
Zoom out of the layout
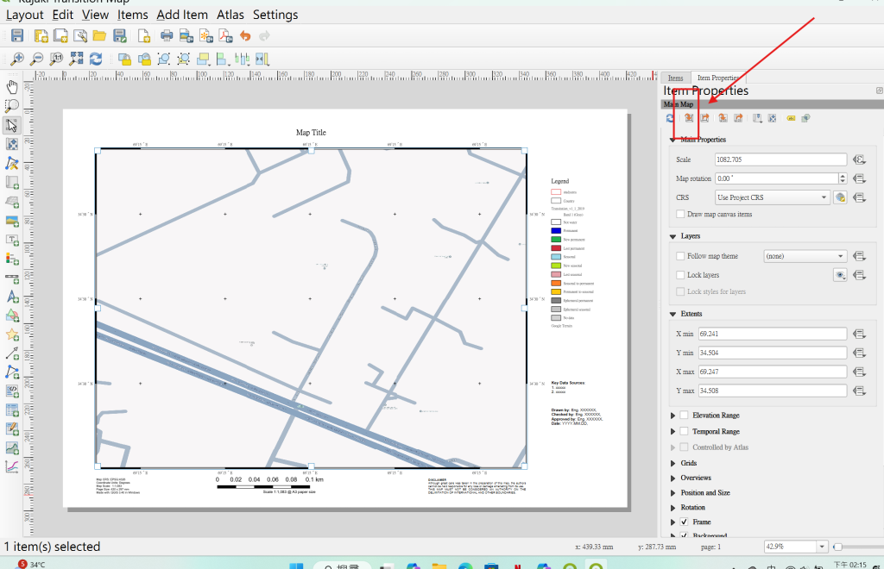click(x=36, y=59)
